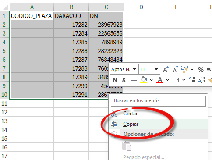Viewport: 212px width, 160px height.
Task: Click the increase decimal places icon
Action: coord(192,80)
